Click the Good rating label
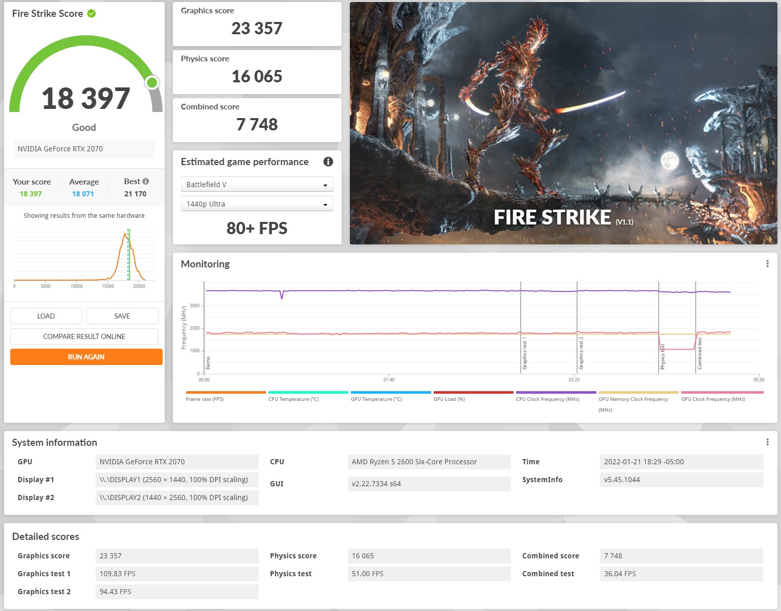Viewport: 781px width, 611px height. click(x=84, y=127)
